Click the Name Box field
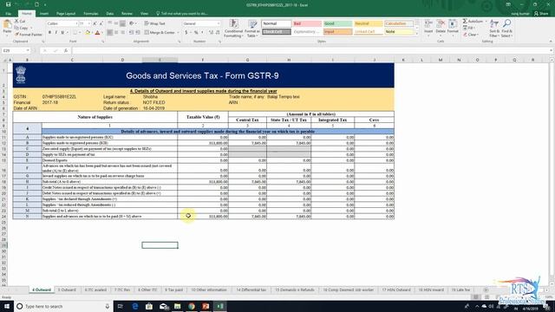Screen dimensions: 555x312 (x=16, y=50)
